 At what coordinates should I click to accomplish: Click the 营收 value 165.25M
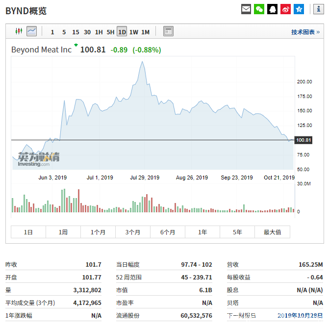tap(311, 265)
